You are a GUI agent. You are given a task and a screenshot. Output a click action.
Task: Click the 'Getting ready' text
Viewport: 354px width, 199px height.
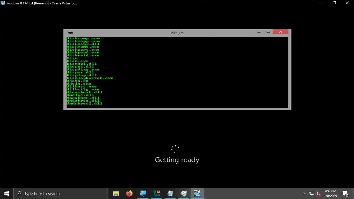tap(177, 160)
